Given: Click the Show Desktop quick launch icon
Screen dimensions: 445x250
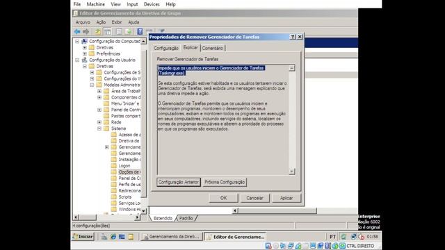Looking at the screenshot, I should coord(122,237).
